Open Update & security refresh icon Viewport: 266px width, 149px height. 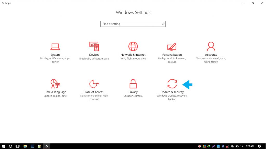[172, 84]
